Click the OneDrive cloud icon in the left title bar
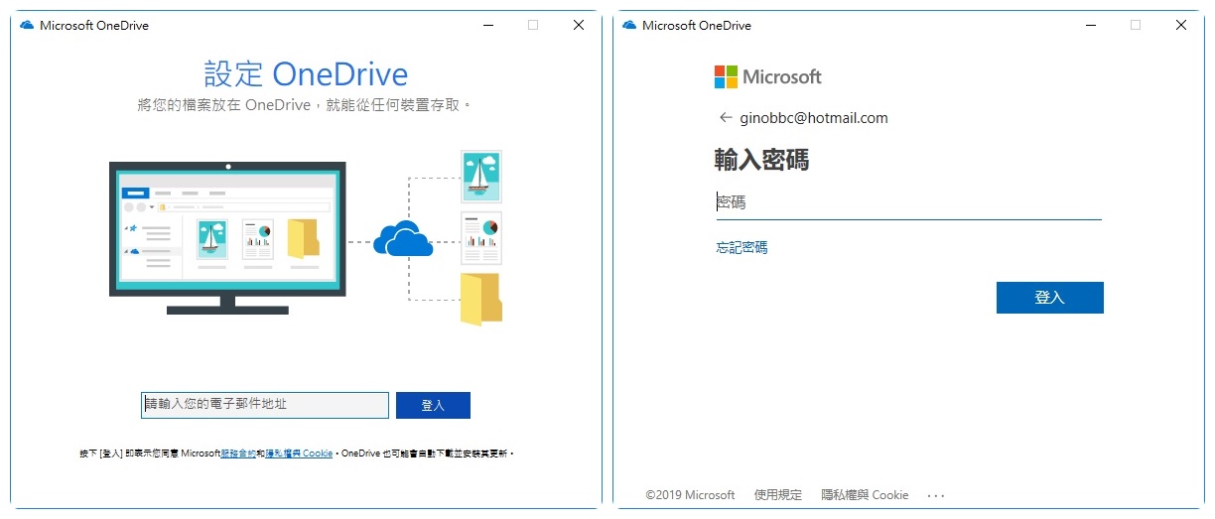Image resolution: width=1215 pixels, height=519 pixels. (x=27, y=26)
